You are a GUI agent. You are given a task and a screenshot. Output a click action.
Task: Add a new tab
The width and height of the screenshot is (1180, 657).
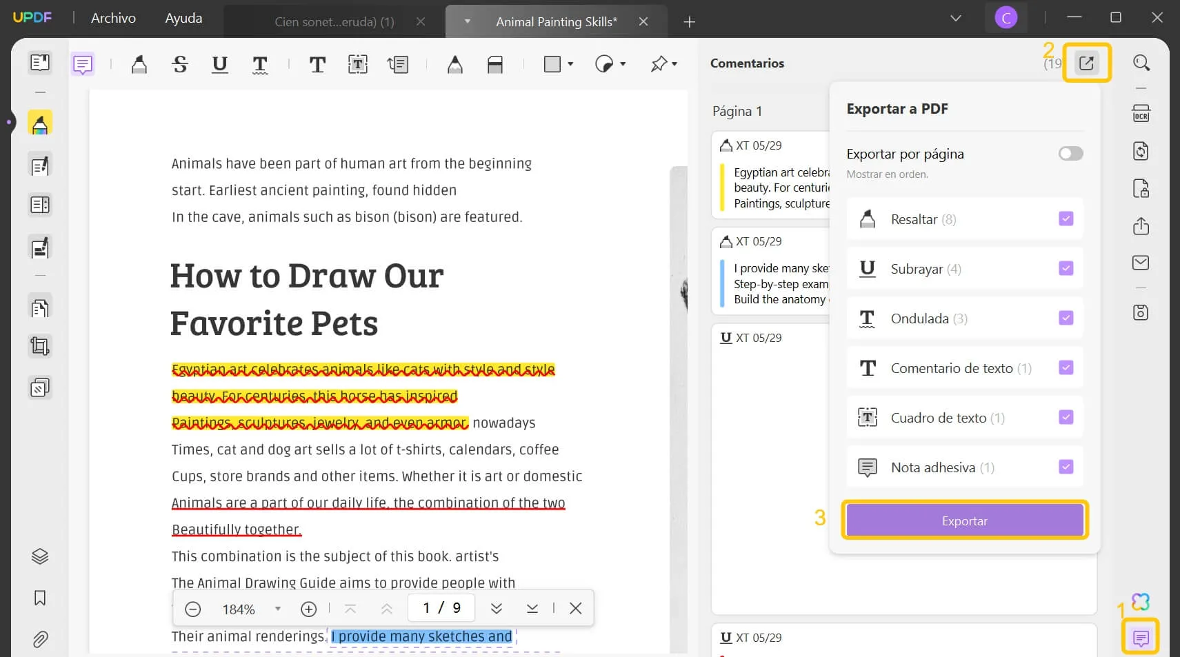click(x=689, y=22)
